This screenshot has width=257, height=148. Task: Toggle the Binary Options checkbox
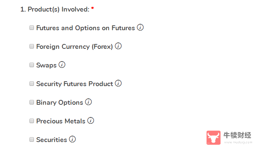pos(32,102)
